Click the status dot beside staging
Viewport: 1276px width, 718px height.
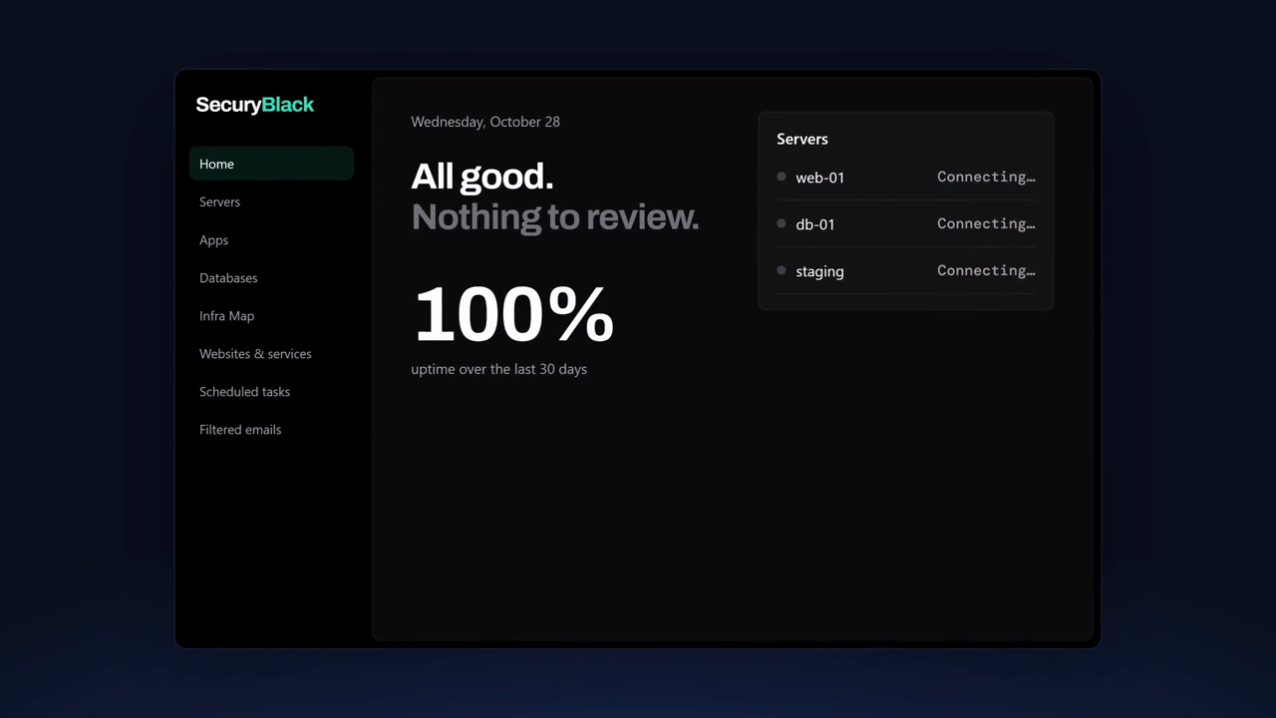pyautogui.click(x=782, y=270)
